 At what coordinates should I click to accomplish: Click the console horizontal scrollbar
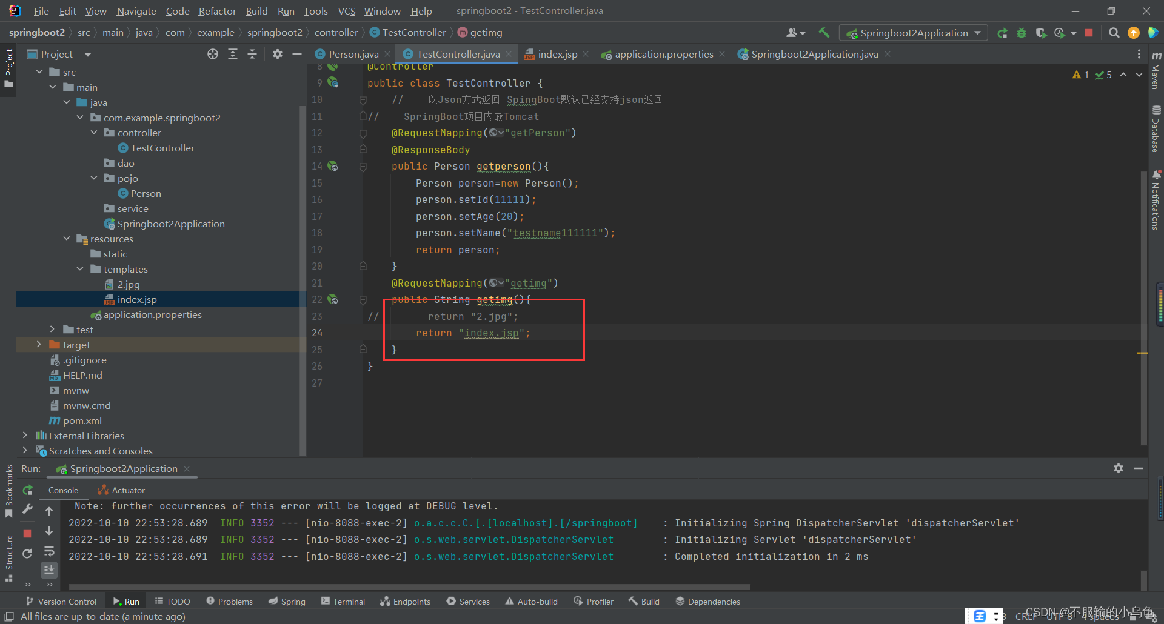pyautogui.click(x=409, y=586)
